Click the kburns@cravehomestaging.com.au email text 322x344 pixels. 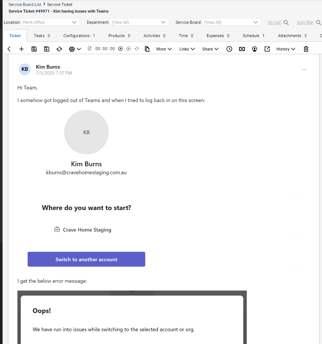pos(86,173)
